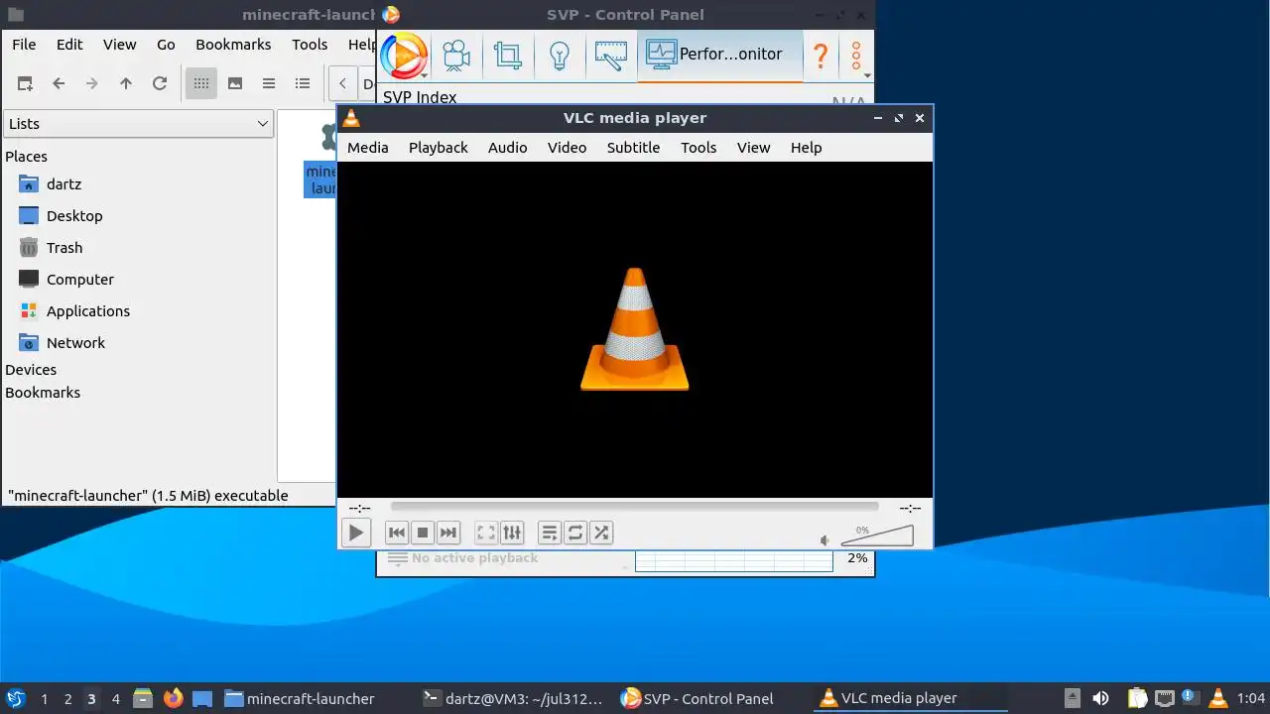Skip to previous media in VLC
The image size is (1270, 714).
point(397,533)
